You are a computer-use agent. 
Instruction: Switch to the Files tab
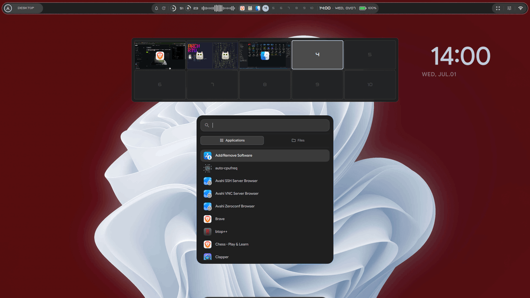click(298, 140)
